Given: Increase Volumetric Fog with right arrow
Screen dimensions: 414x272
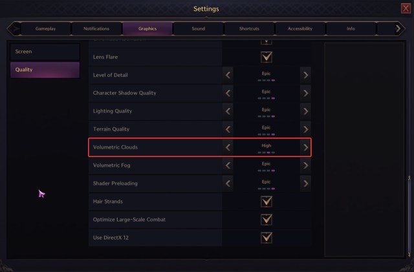Looking at the screenshot, I should click(x=305, y=165).
